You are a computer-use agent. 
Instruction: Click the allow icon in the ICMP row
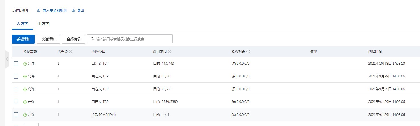[x=25, y=115]
